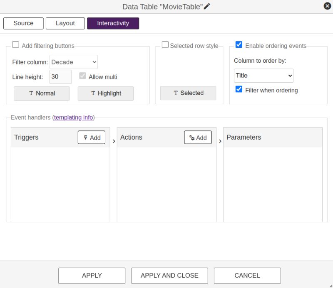Check the Selected row style box

(165, 44)
